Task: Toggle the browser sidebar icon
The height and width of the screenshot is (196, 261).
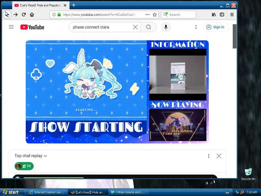Action: [x=222, y=15]
